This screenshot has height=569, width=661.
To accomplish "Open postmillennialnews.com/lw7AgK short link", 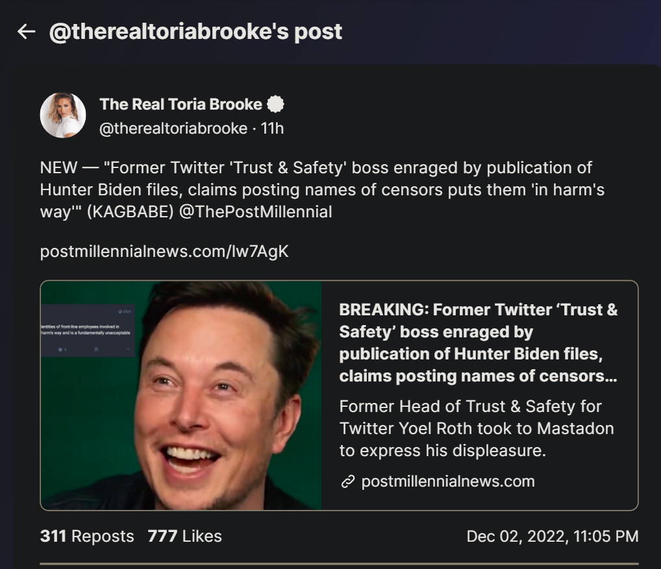I will coord(164,251).
